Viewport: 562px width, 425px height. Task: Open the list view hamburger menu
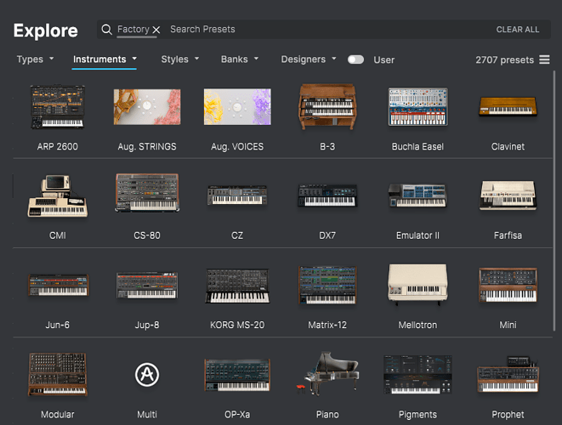tap(544, 59)
